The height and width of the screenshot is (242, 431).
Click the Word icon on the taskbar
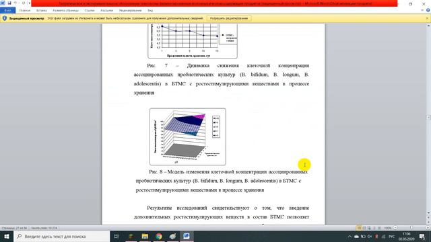coord(187,236)
